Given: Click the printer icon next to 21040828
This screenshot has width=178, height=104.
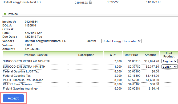Looking at the screenshot, I should tap(90, 2).
